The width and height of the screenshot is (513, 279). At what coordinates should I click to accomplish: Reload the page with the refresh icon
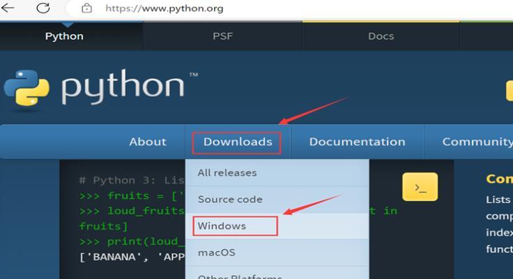43,8
